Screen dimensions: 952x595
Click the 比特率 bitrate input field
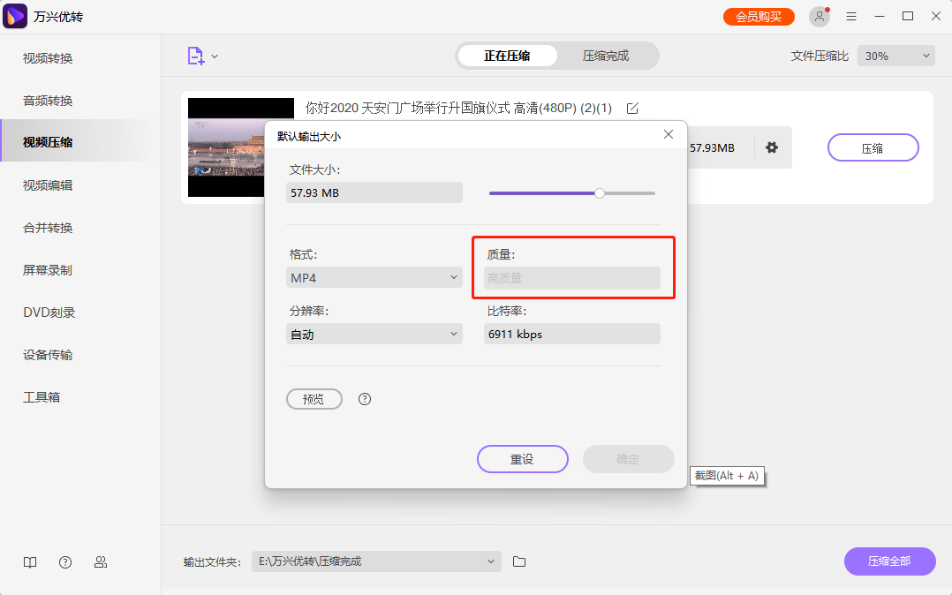coord(571,334)
